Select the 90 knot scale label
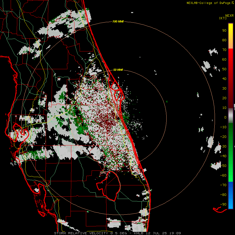 [x=224, y=31]
